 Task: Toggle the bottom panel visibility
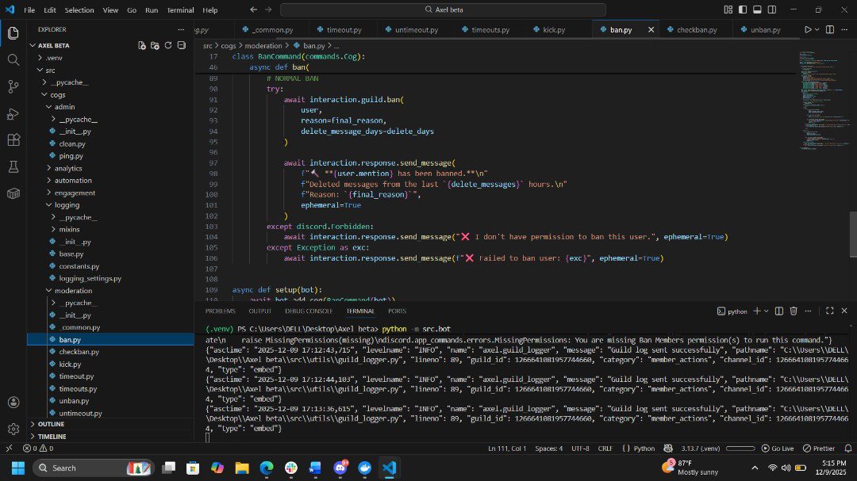click(x=757, y=10)
